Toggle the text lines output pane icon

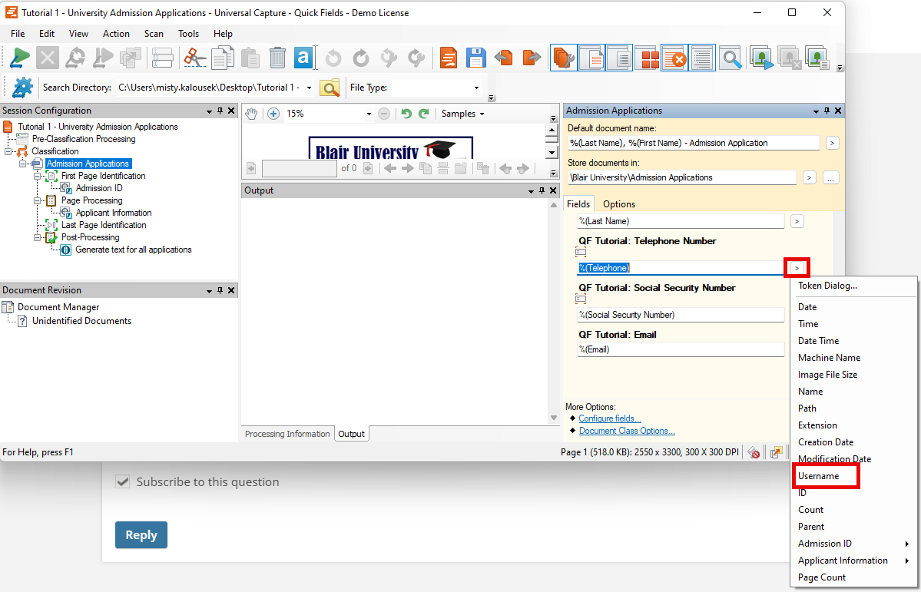tap(703, 58)
